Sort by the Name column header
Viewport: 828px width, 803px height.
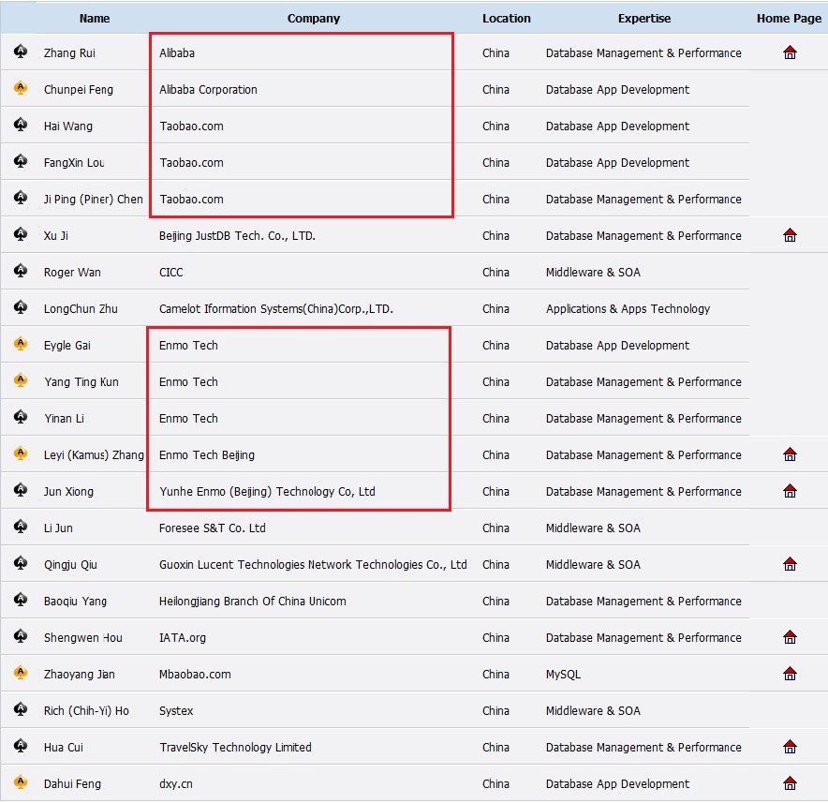(x=95, y=19)
